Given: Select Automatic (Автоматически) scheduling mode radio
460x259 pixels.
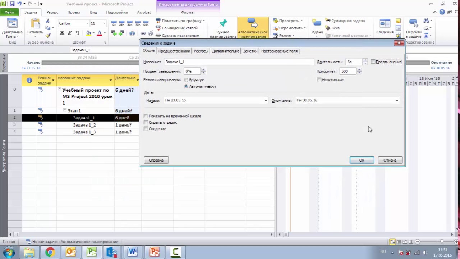Looking at the screenshot, I should (x=186, y=86).
